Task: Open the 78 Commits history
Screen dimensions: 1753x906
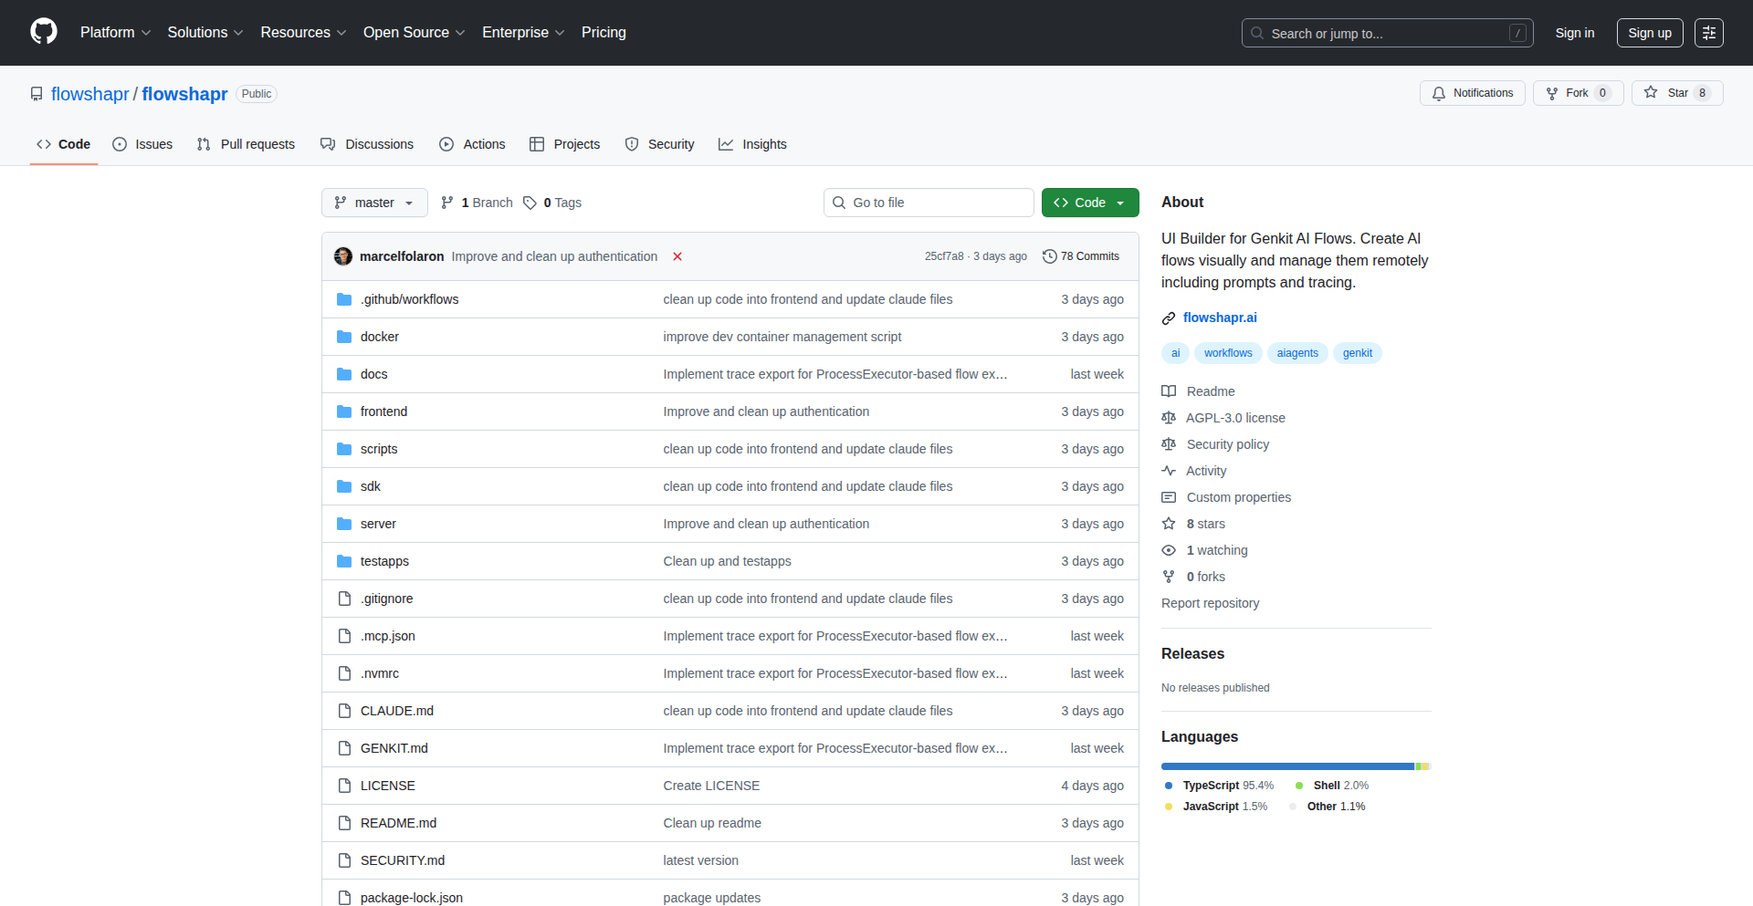Action: pyautogui.click(x=1081, y=256)
